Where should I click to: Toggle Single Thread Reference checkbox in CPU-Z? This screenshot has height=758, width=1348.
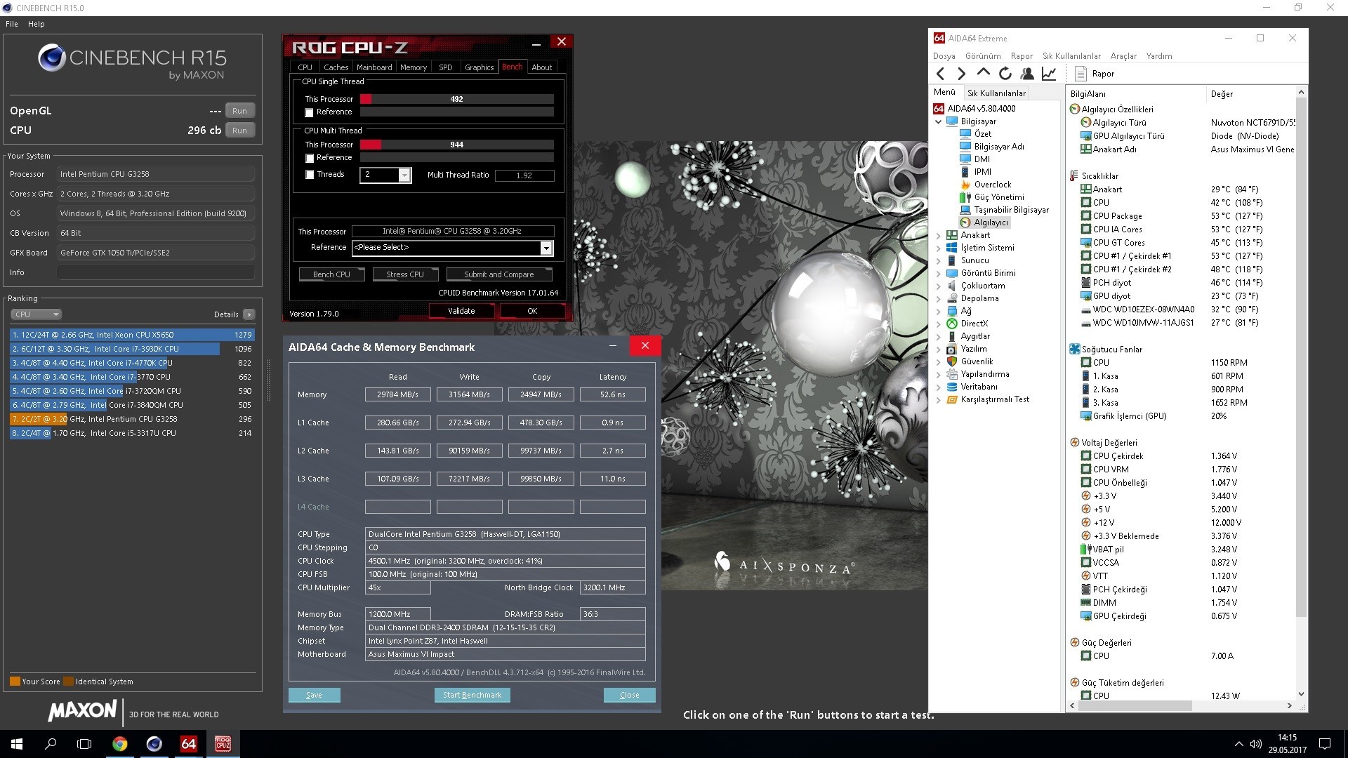coord(309,112)
